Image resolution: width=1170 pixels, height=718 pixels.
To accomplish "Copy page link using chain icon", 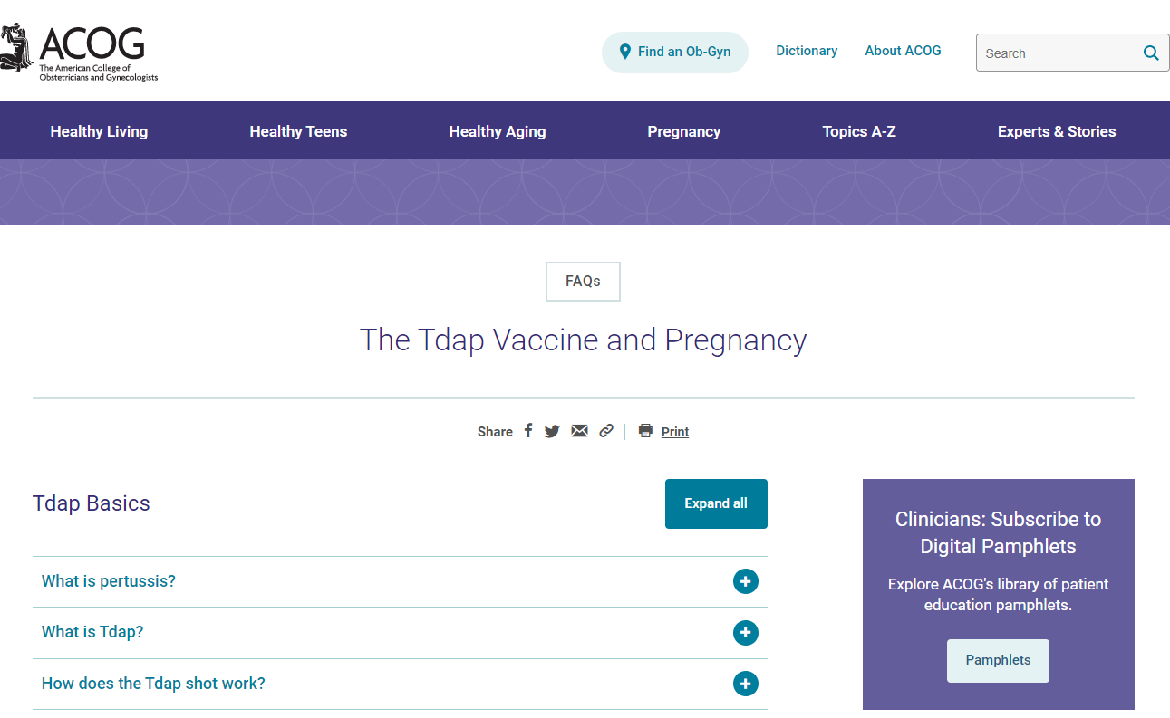I will 606,431.
